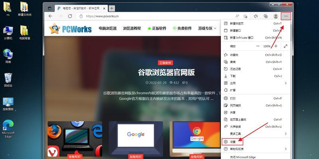Click the 正版软件 nav link with thumbs-up
Image resolution: width=319 pixels, height=159 pixels.
coord(157,28)
